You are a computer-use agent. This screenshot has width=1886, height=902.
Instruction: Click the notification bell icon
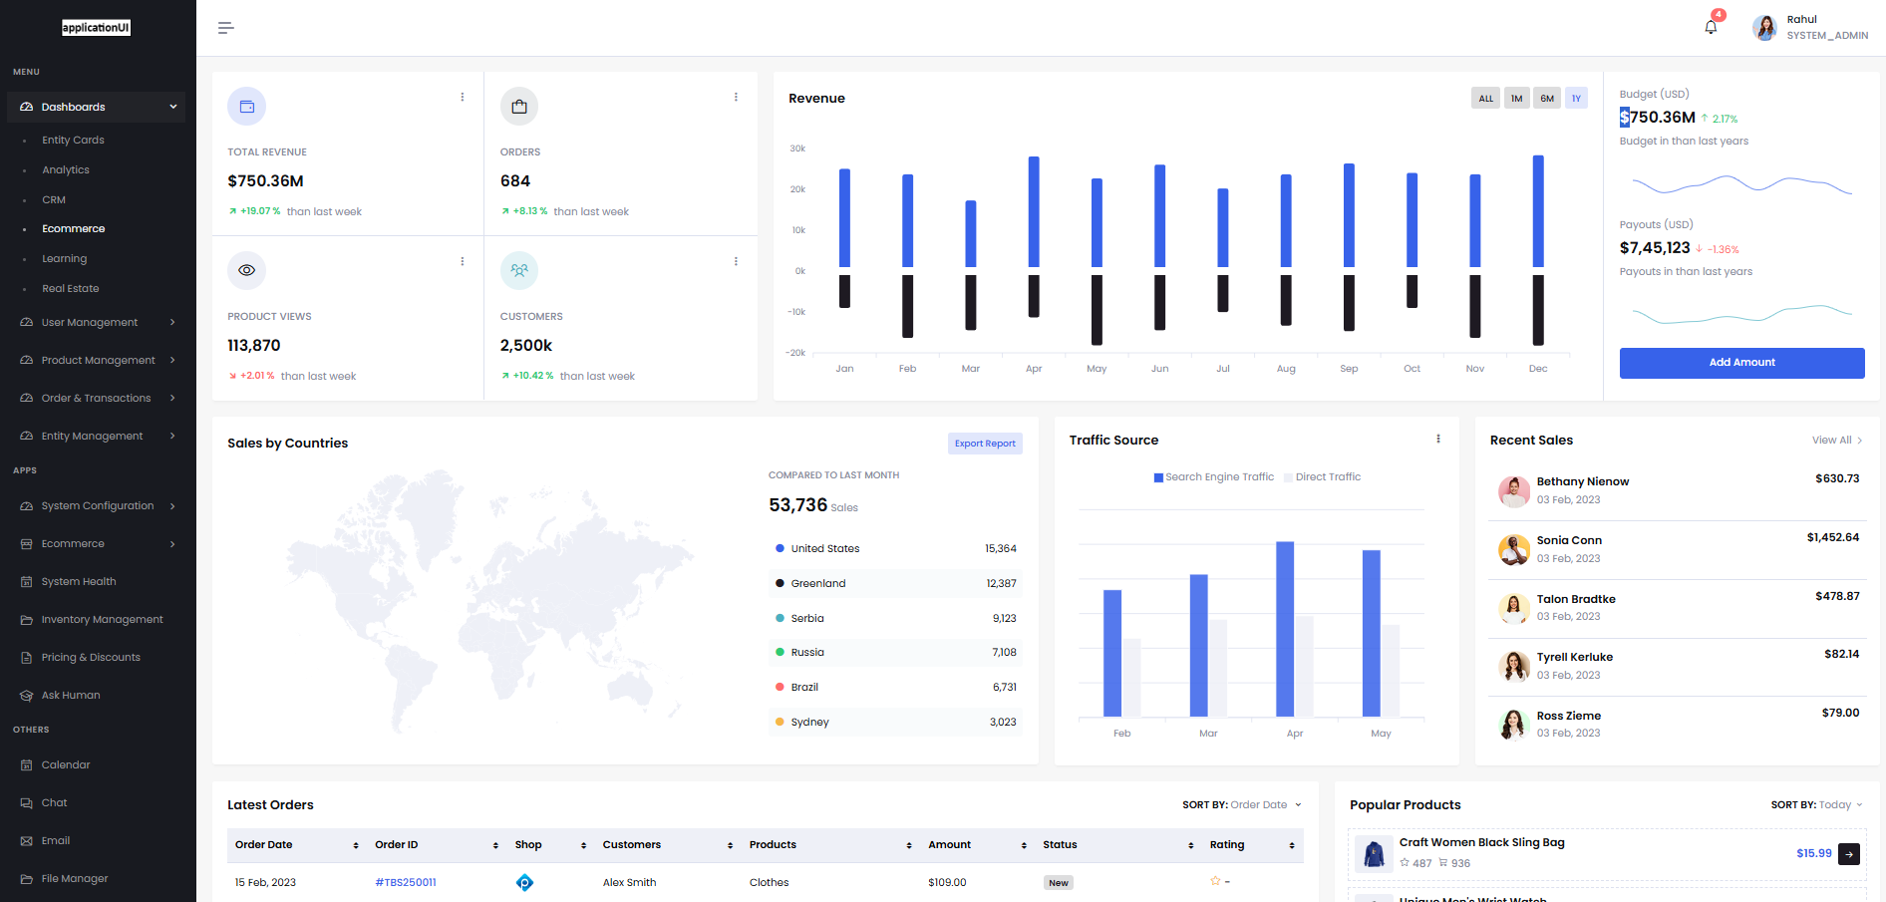1709,26
